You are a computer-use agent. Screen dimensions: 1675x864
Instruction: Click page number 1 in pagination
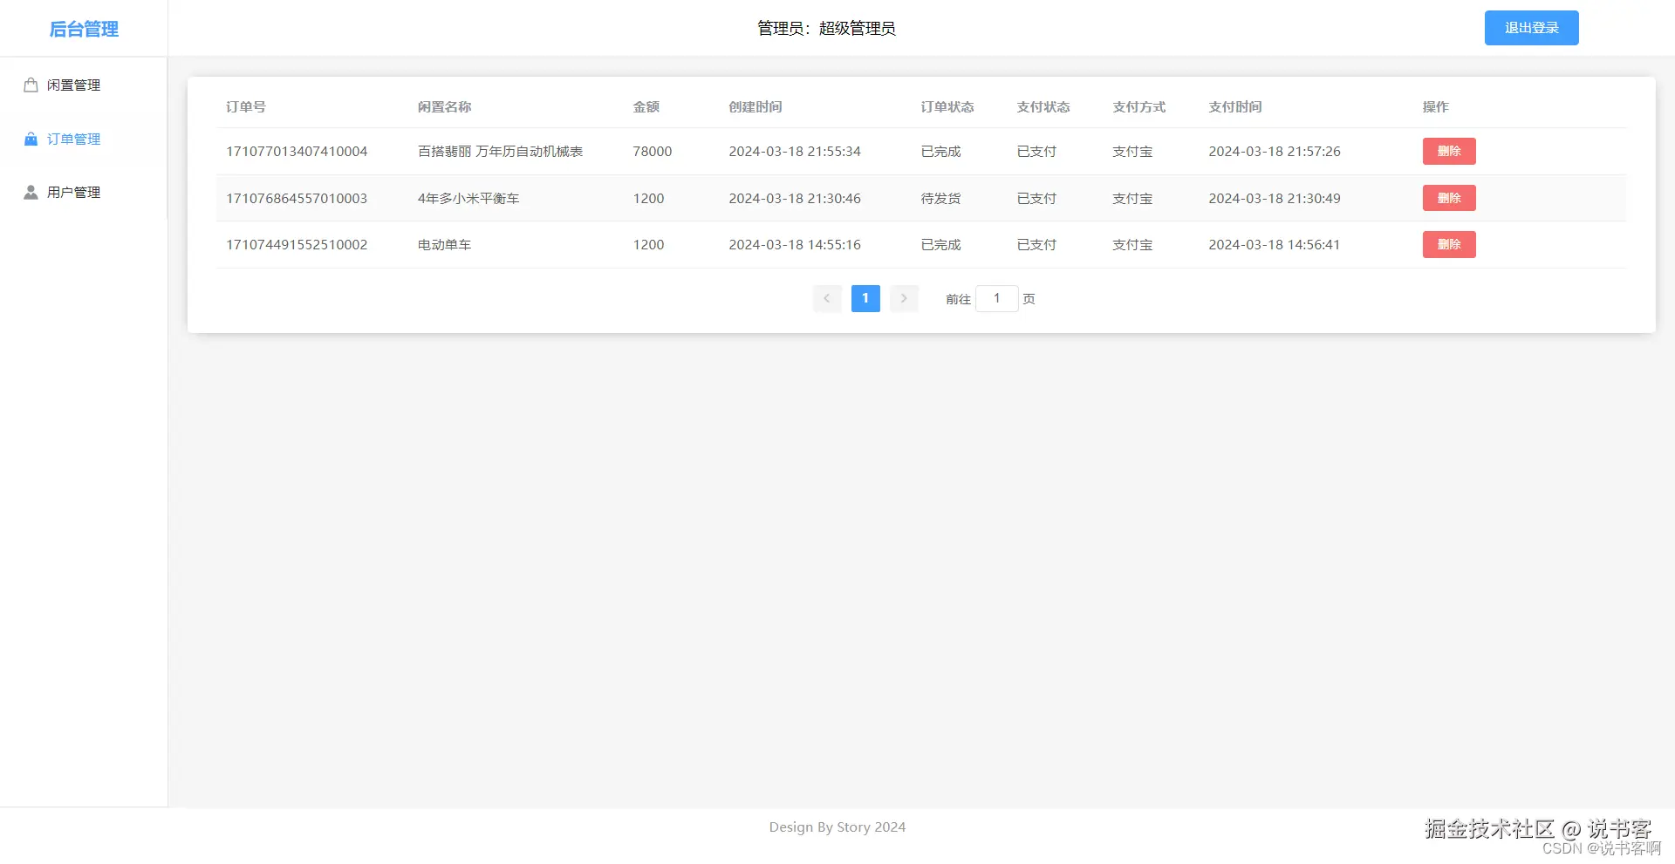tap(865, 298)
